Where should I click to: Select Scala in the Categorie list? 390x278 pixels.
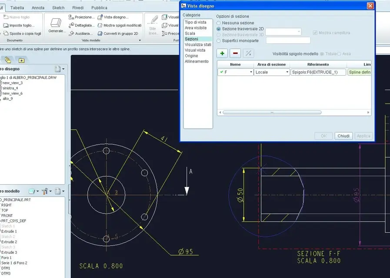click(x=190, y=33)
